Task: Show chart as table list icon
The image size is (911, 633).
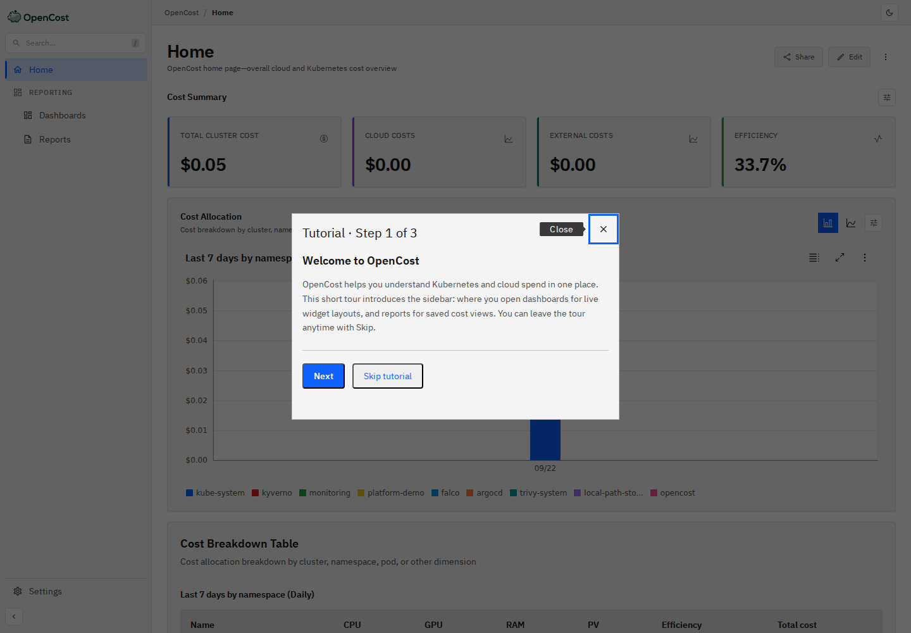Action: coord(814,258)
